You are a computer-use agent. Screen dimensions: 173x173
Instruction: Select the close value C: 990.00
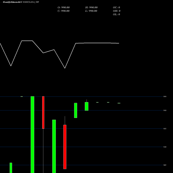pos(64,11)
